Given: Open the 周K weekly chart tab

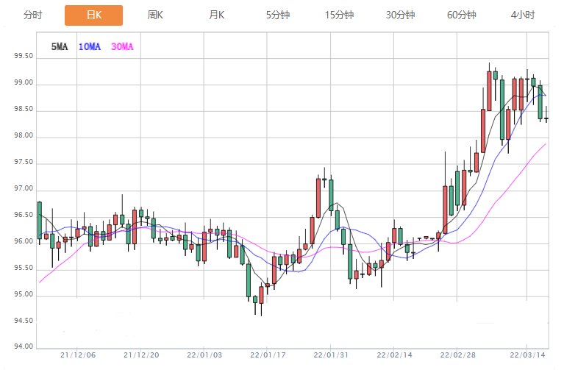Looking at the screenshot, I should click(154, 15).
